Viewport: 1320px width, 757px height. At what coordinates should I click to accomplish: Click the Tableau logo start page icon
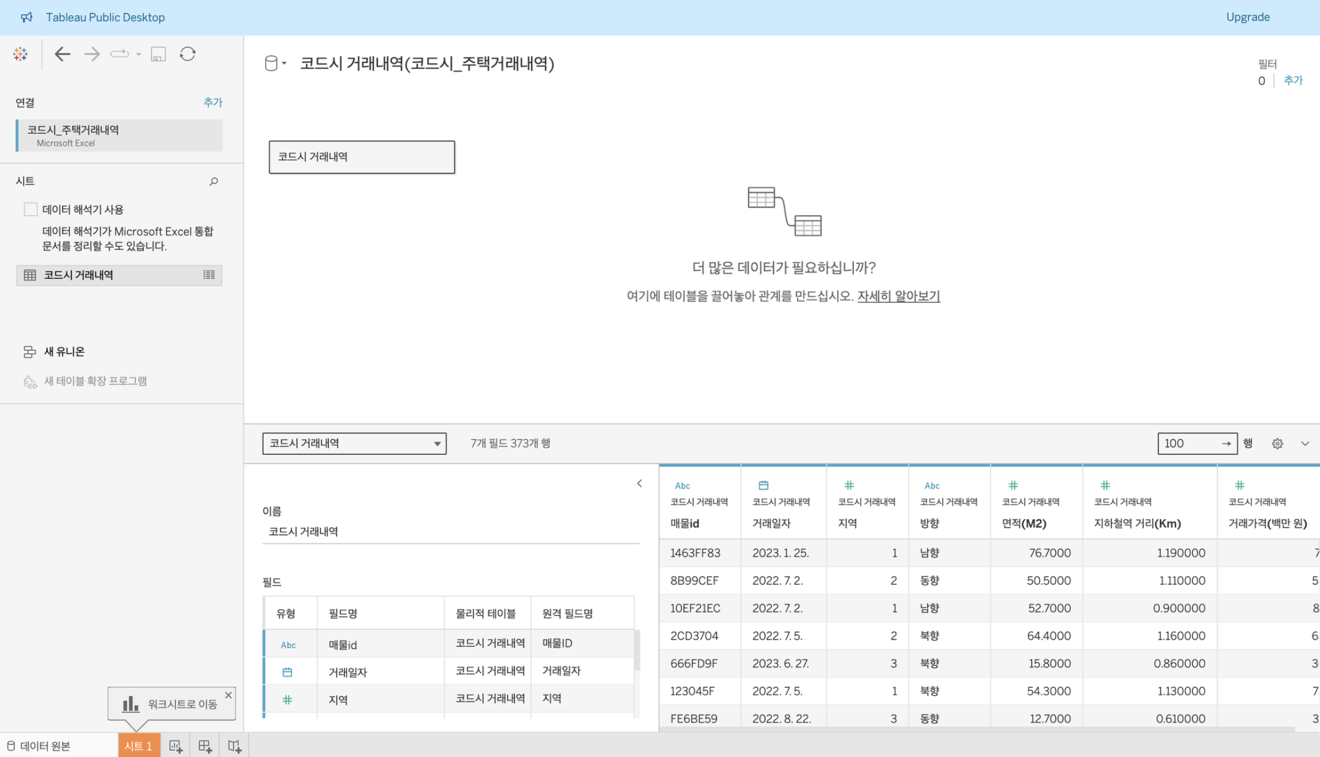(x=20, y=54)
